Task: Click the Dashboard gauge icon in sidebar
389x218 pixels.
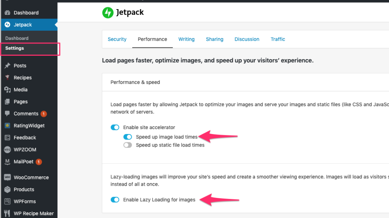Action: click(8, 13)
